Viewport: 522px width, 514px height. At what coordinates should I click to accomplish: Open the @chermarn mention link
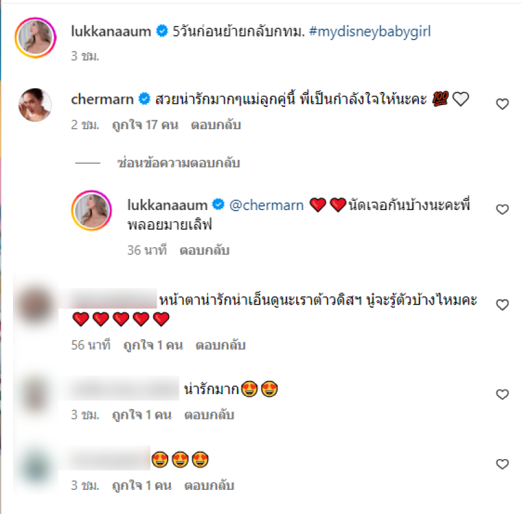click(267, 205)
